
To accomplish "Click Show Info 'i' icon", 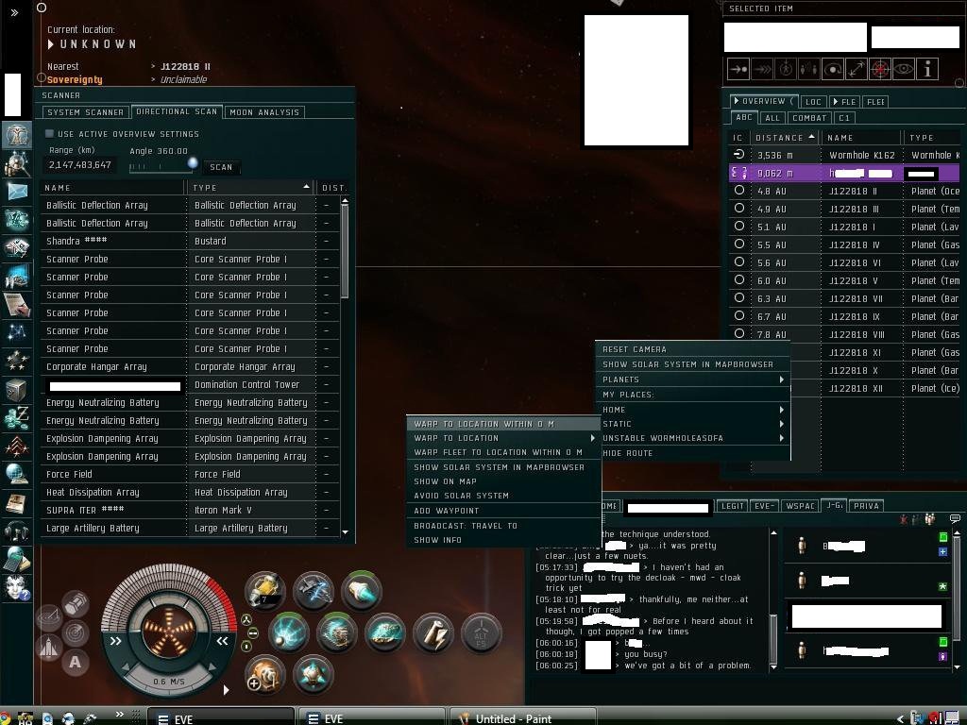I will pyautogui.click(x=927, y=69).
